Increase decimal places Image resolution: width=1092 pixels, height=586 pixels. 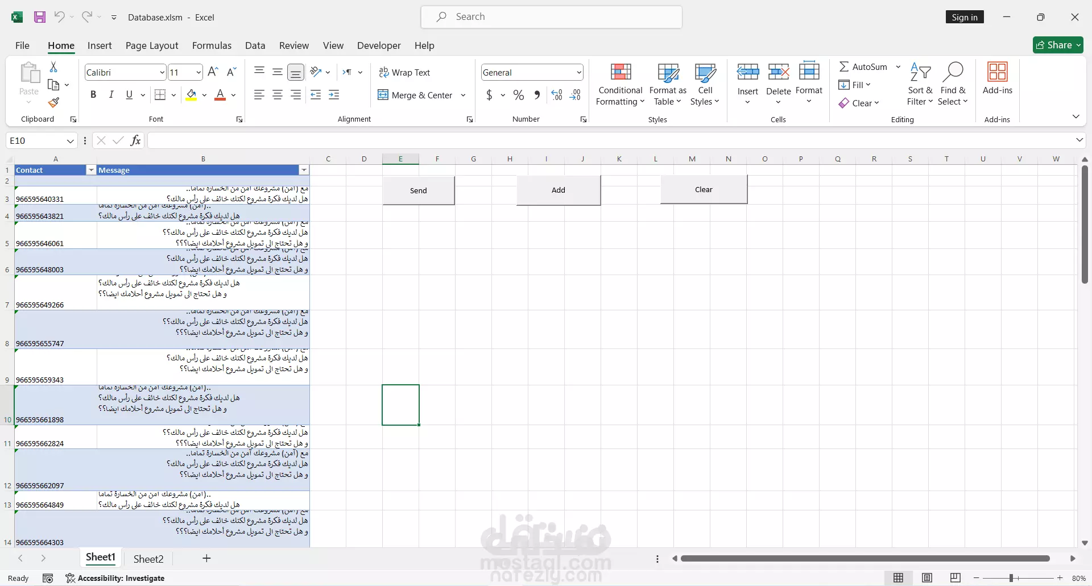pyautogui.click(x=557, y=95)
